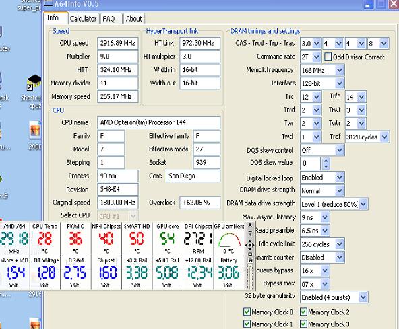This screenshot has height=329, width=399.
Task: Click the Vcore + VID voltage tile
Action: [x=15, y=273]
